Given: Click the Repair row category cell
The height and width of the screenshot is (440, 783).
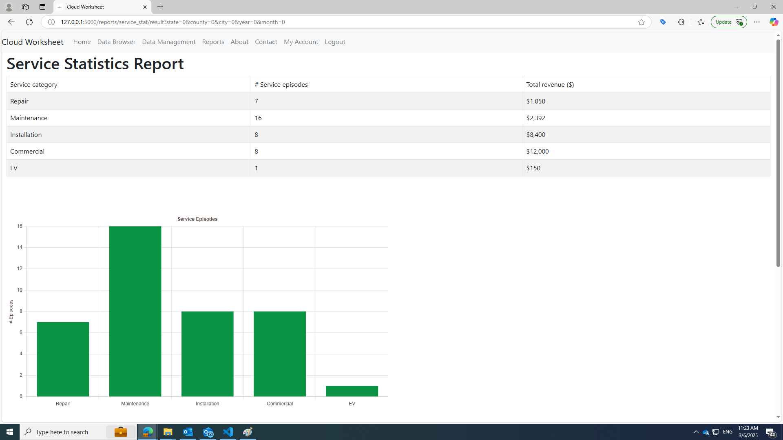Looking at the screenshot, I should tap(129, 101).
